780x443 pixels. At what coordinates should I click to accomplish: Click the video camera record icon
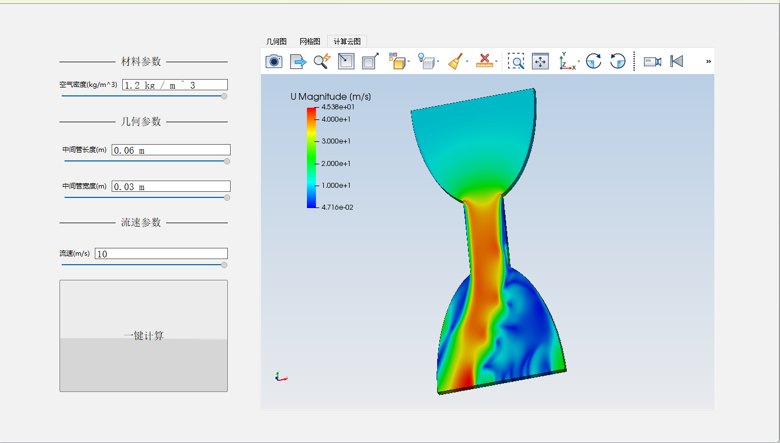[x=653, y=61]
